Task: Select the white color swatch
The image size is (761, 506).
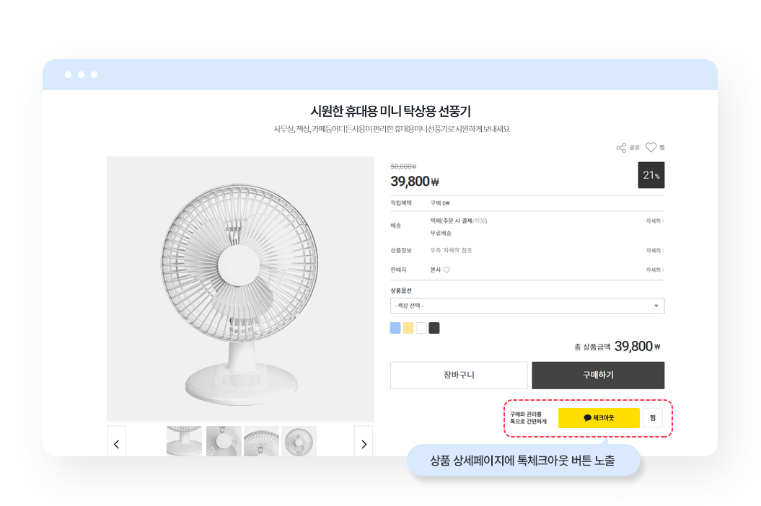Action: tap(421, 328)
